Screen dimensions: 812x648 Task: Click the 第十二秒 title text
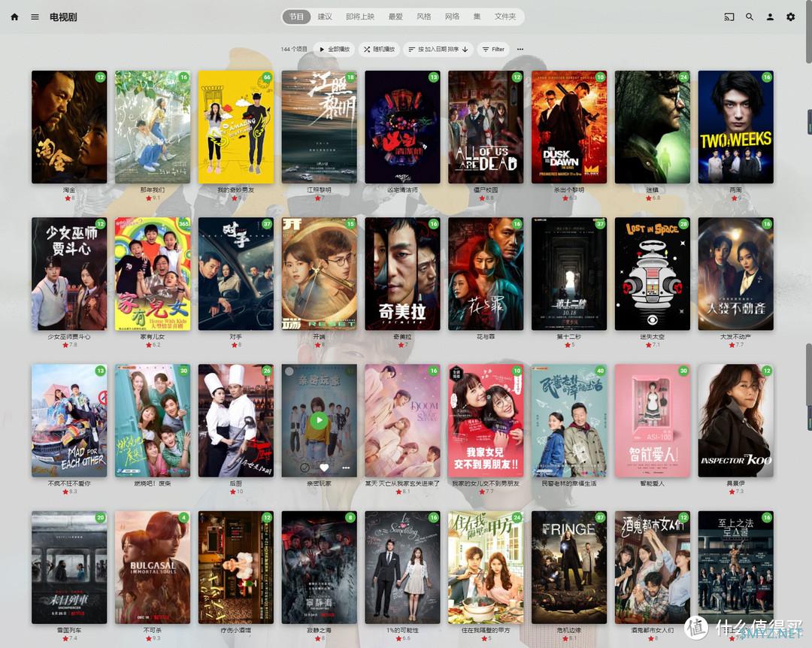point(569,337)
